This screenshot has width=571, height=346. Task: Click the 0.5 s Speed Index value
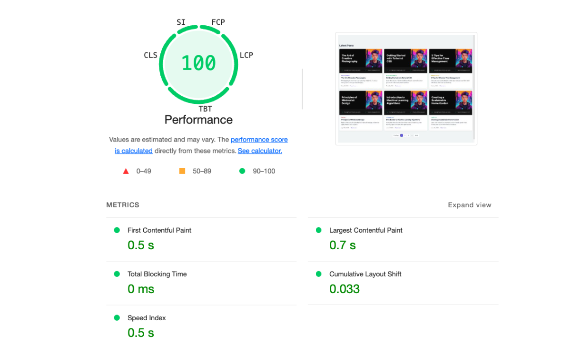coord(141,333)
